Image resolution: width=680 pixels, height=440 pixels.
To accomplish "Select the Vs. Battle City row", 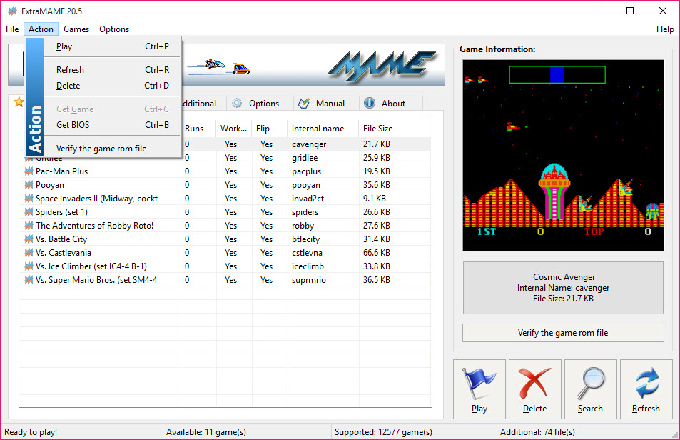I will click(225, 239).
